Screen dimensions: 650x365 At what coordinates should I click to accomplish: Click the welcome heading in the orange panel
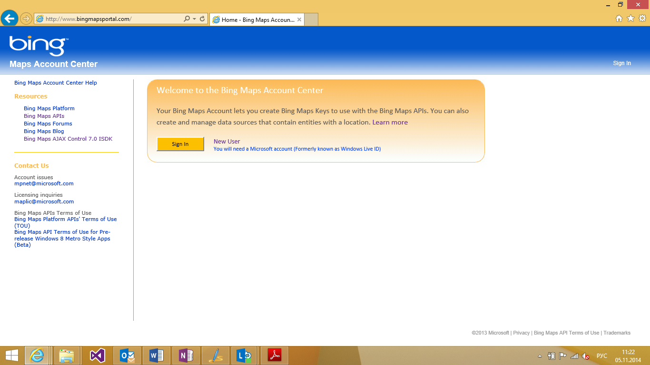pos(240,90)
